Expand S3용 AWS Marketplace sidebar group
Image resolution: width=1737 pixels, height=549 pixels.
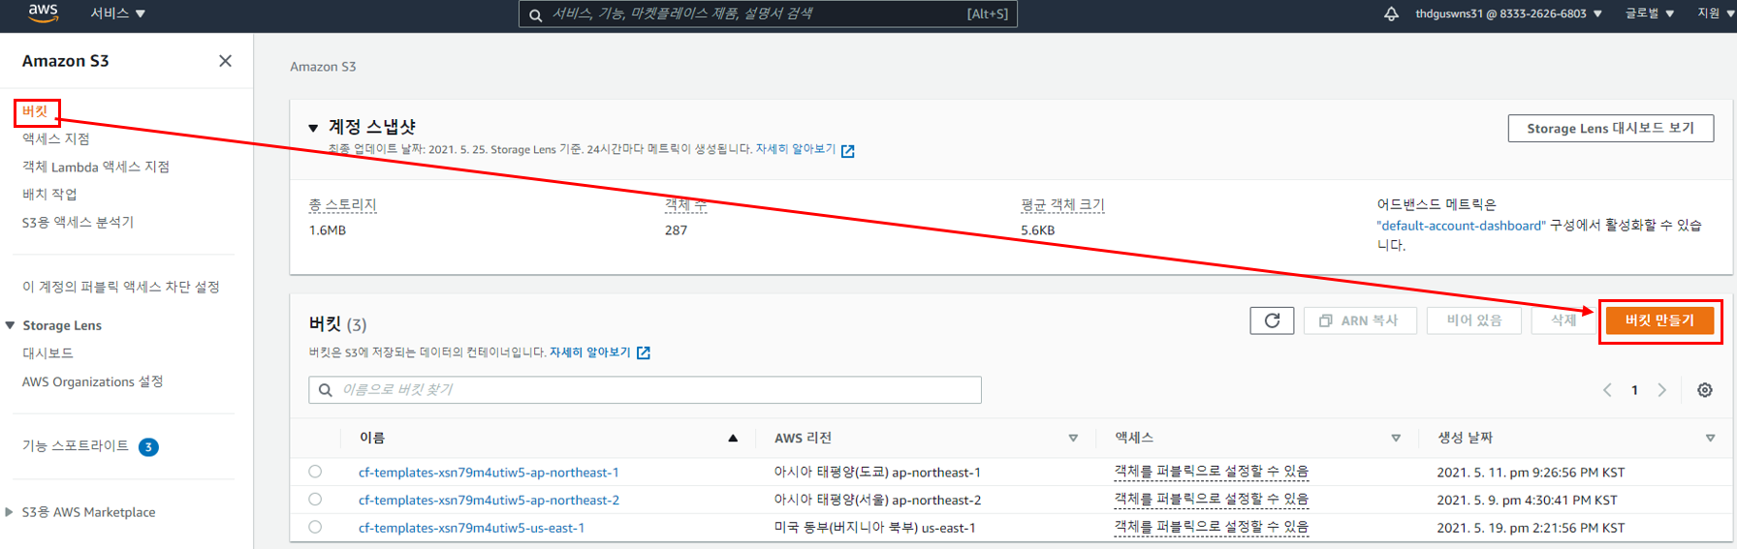[x=10, y=512]
